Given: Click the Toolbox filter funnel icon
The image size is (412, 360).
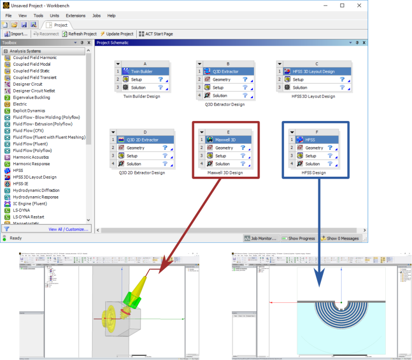Looking at the screenshot, I should click(7, 229).
